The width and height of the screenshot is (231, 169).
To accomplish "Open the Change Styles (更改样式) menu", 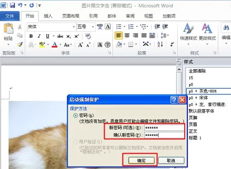I will (x=207, y=34).
